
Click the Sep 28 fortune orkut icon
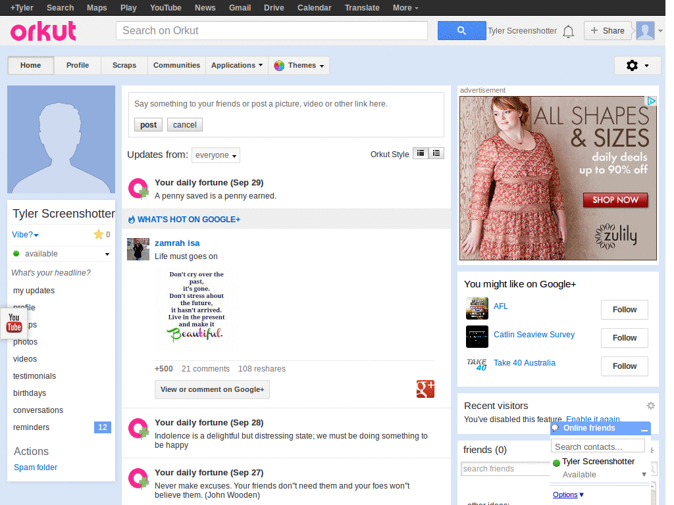click(x=138, y=429)
